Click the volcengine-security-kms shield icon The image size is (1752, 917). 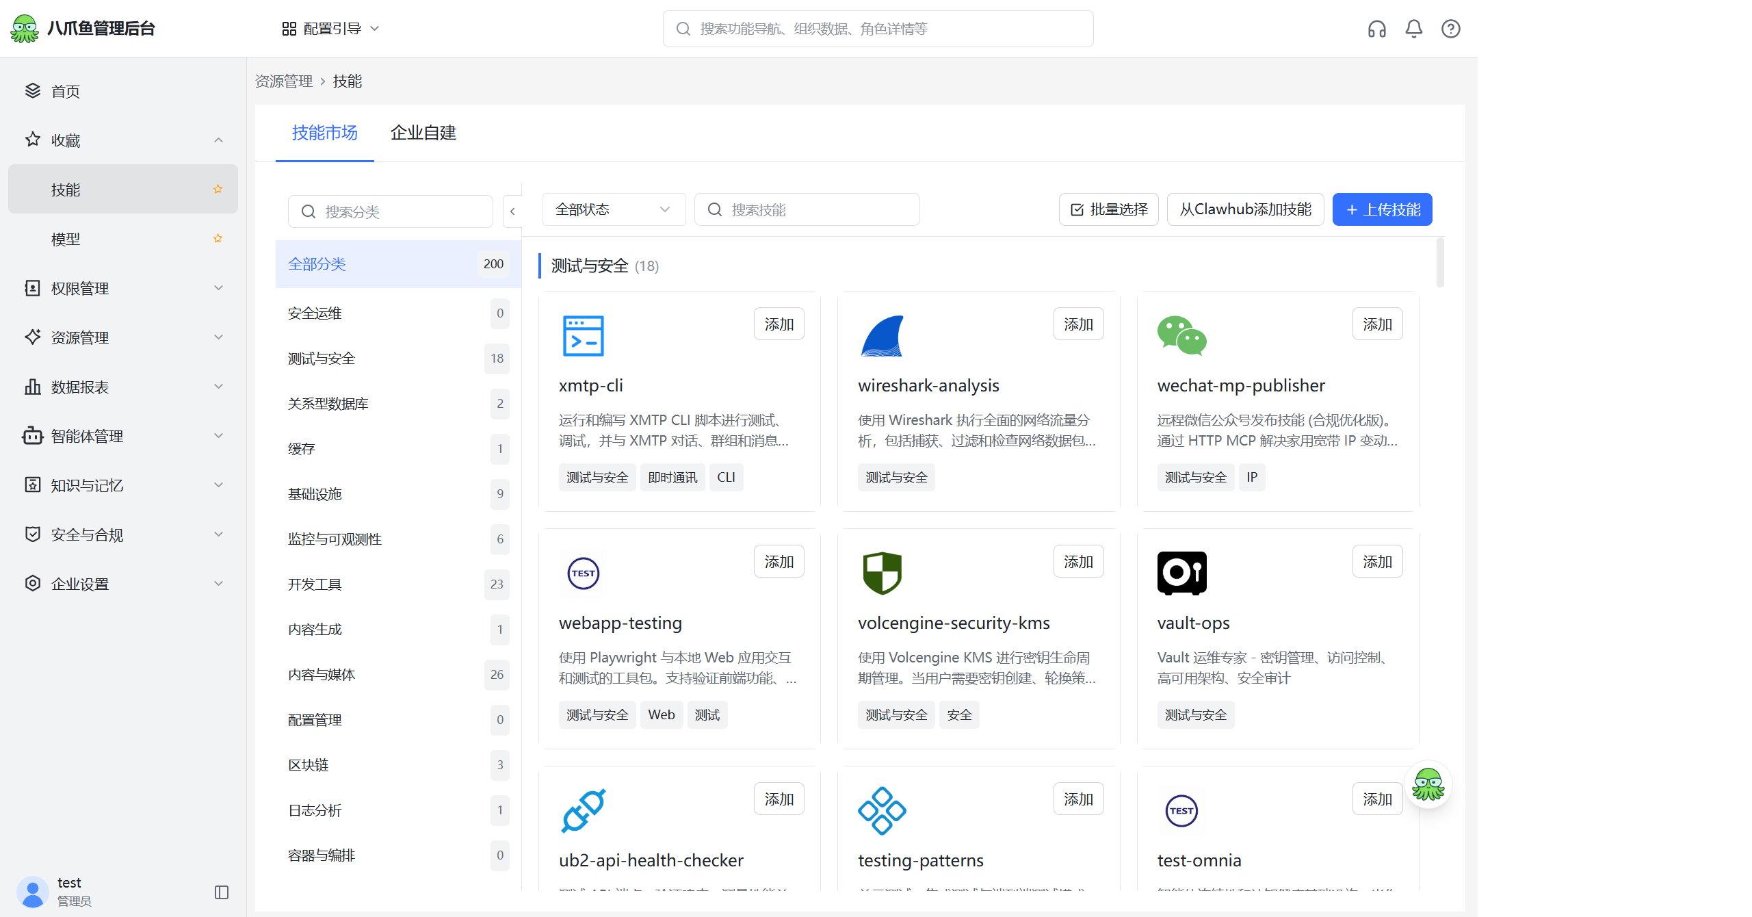(x=882, y=573)
